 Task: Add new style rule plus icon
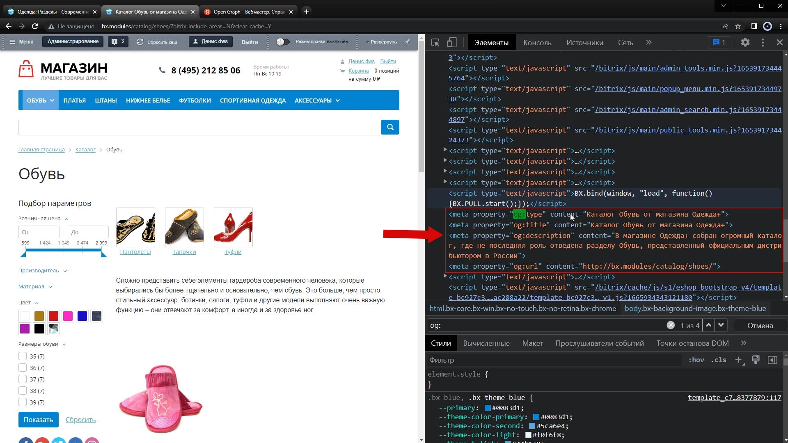tap(738, 360)
